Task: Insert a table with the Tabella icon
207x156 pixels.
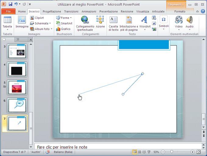Action: coord(7,20)
